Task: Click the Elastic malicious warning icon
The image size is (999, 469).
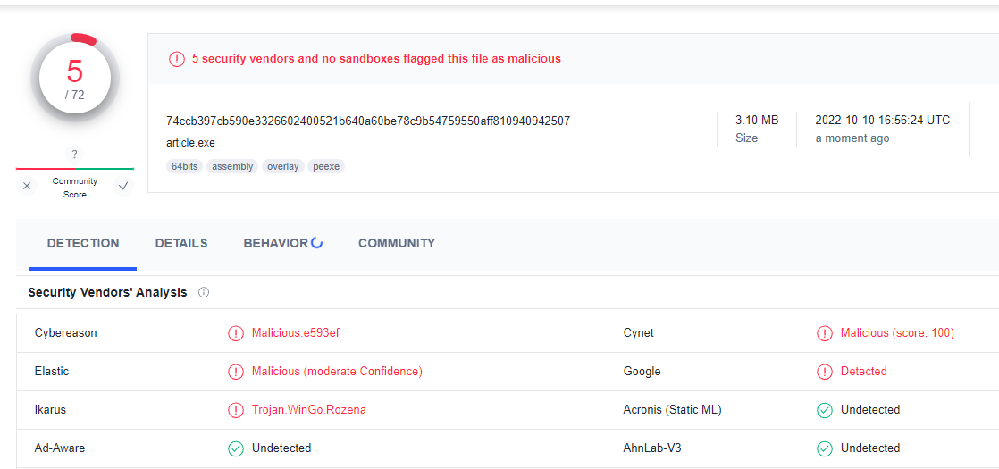Action: [x=236, y=372]
